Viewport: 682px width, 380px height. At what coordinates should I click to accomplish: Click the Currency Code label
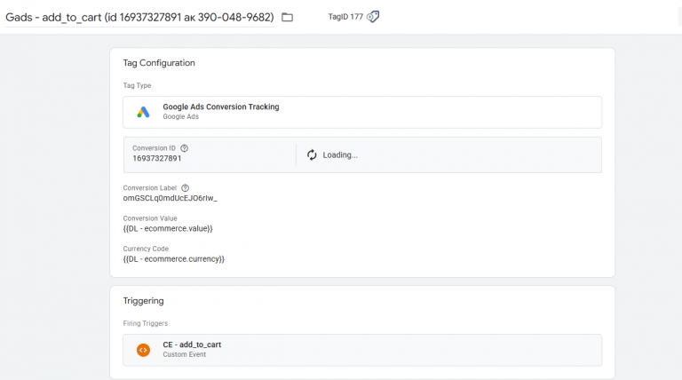[x=146, y=249]
